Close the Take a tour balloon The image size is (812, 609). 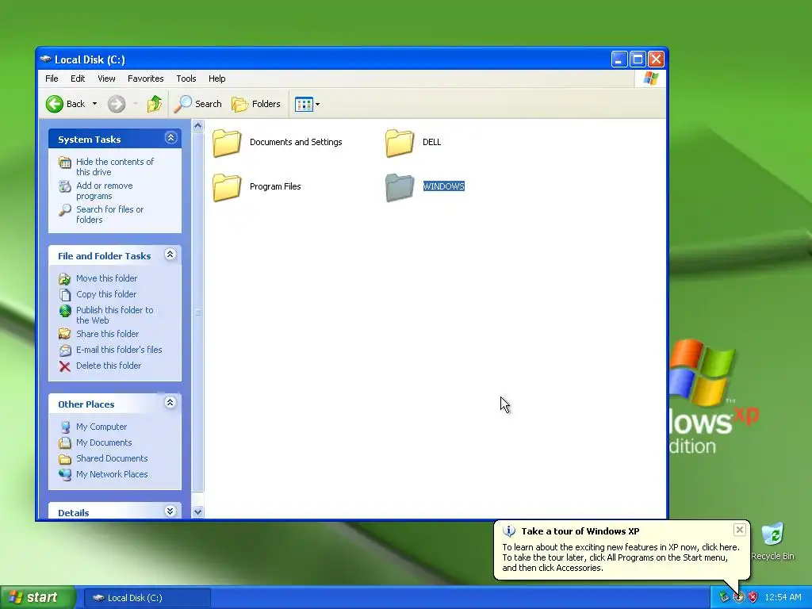(740, 530)
